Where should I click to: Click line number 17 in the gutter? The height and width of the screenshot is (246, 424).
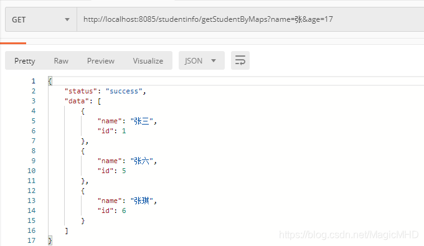pyautogui.click(x=31, y=240)
